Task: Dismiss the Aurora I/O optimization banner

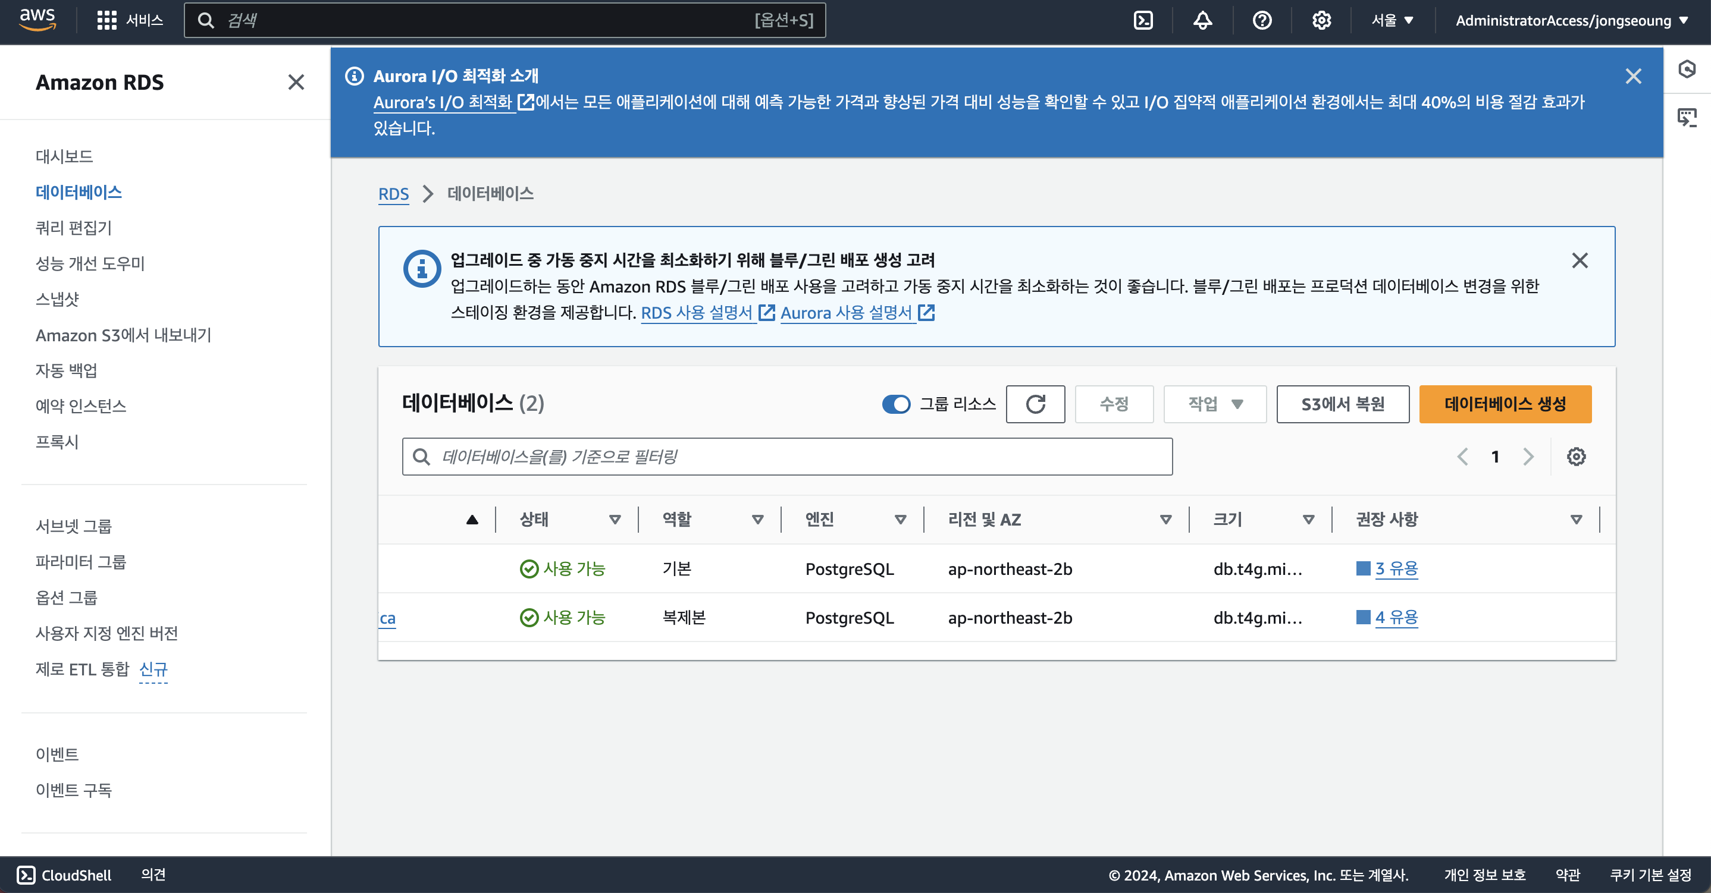Action: tap(1632, 76)
